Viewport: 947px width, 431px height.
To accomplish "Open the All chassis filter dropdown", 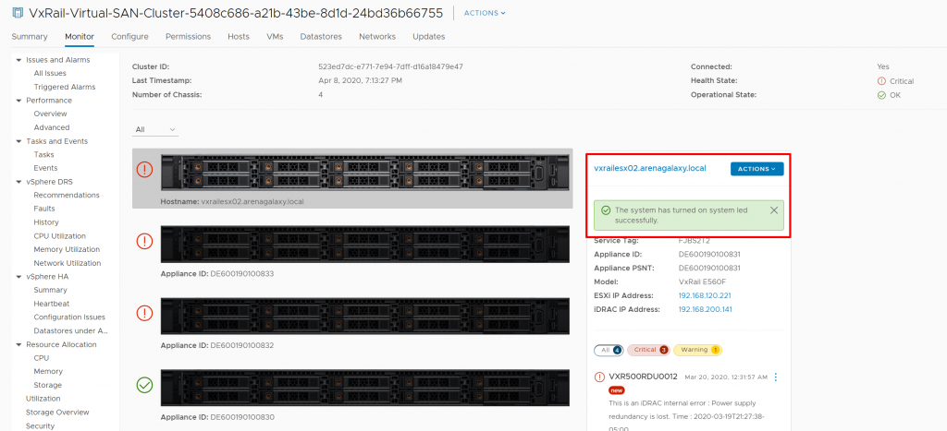I will pos(155,129).
